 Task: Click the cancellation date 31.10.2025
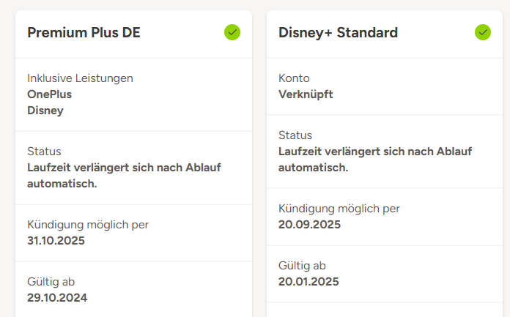click(x=56, y=241)
